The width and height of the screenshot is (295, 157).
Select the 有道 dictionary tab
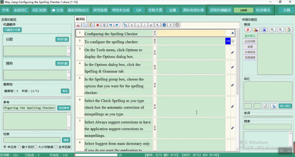point(250,47)
